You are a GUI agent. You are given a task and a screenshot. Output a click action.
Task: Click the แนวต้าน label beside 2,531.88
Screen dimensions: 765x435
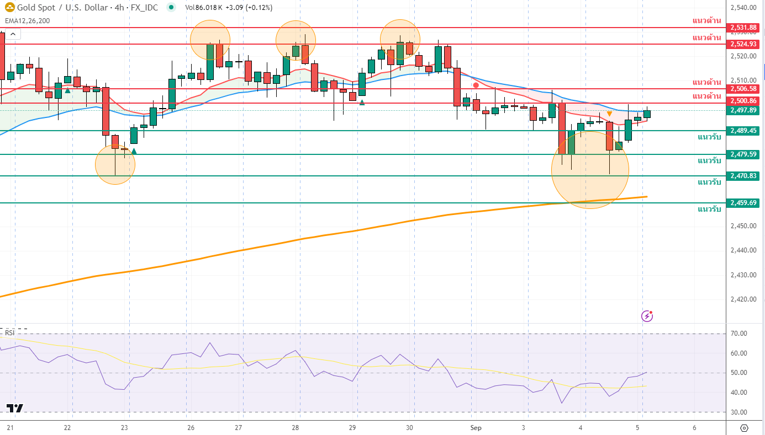(707, 21)
